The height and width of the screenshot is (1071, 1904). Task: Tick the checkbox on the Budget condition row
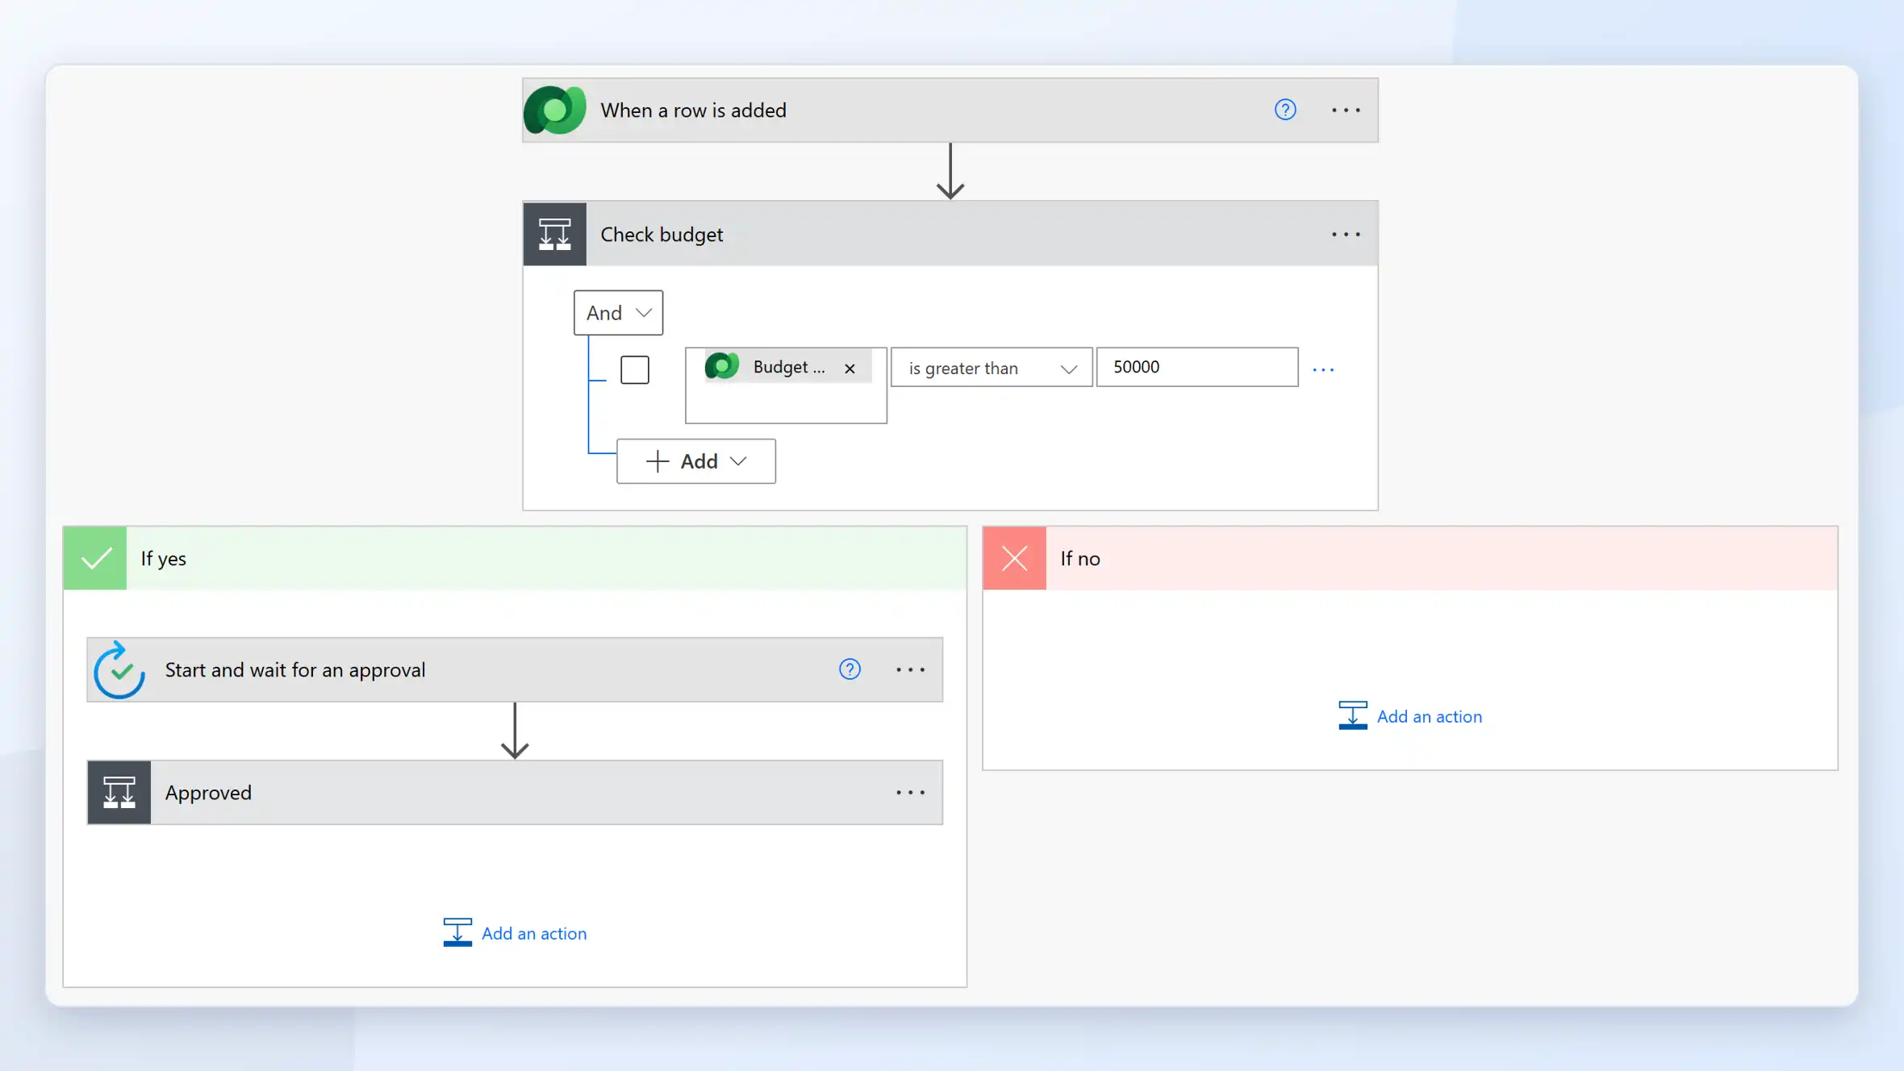coord(635,370)
